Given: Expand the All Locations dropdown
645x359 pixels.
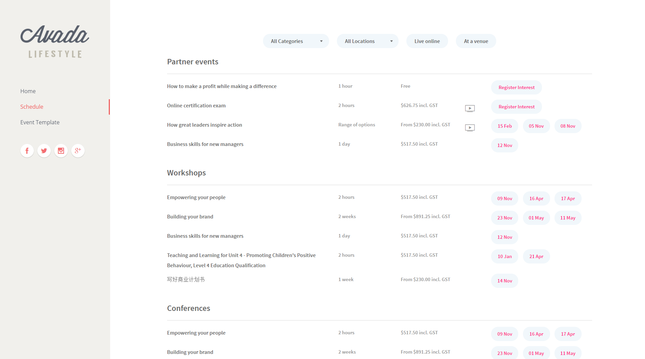Looking at the screenshot, I should [x=367, y=41].
